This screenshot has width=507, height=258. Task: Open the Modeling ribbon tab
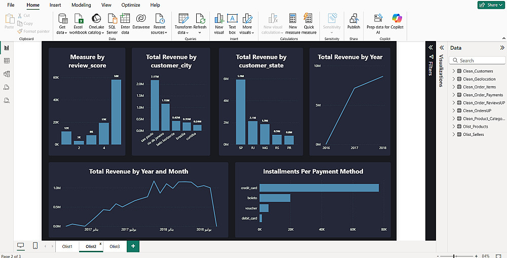pos(81,5)
